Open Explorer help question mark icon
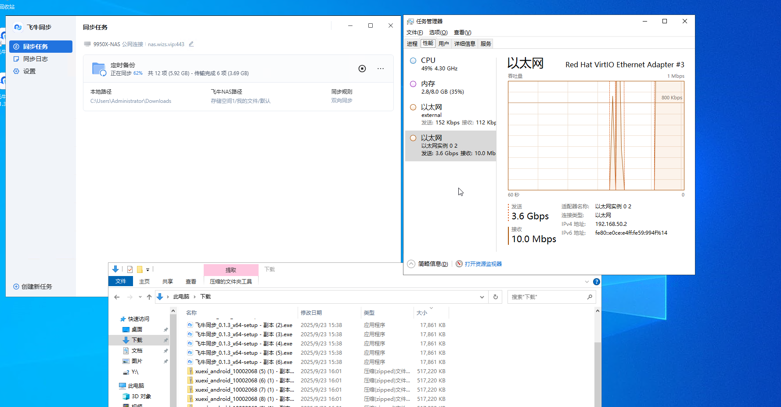 click(596, 282)
